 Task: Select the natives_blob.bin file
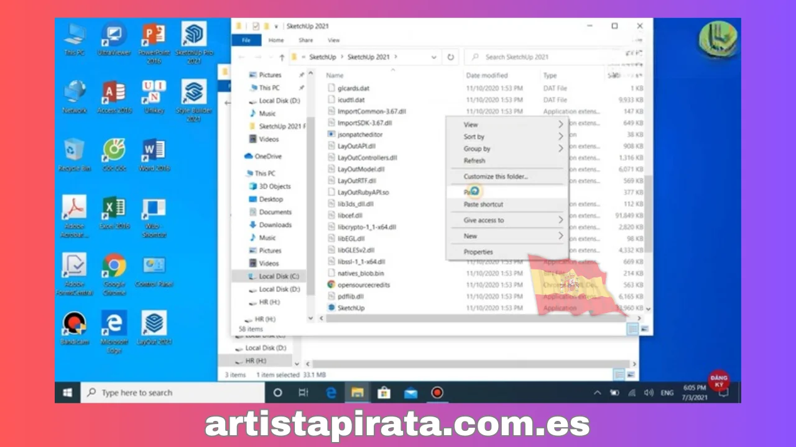[x=361, y=273]
